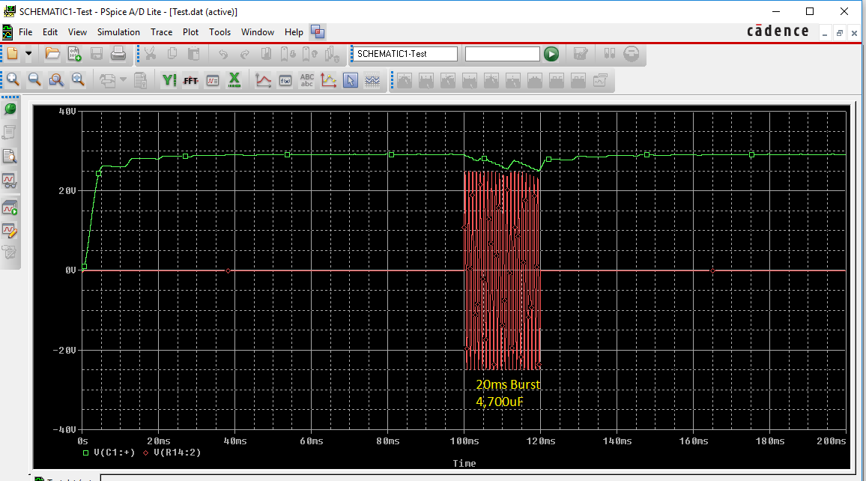
Task: Print the plot with the printer icon
Action: pyautogui.click(x=118, y=53)
